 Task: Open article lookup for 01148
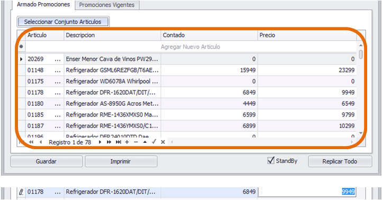[58, 70]
